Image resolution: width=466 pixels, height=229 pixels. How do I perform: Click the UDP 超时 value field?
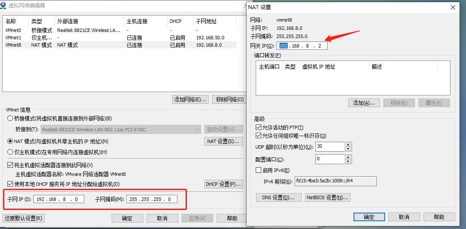pyautogui.click(x=330, y=146)
